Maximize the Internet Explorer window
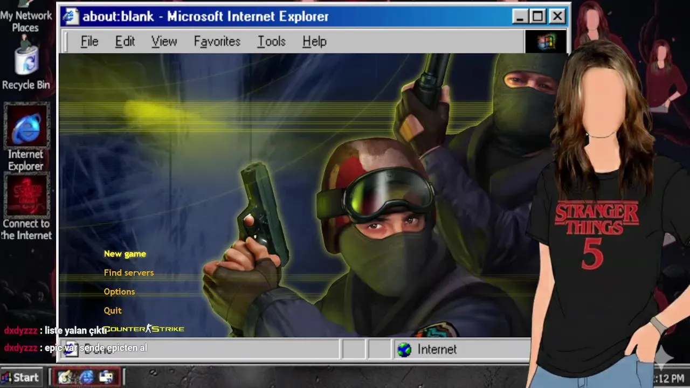Viewport: 690px width, 388px height. pos(538,17)
